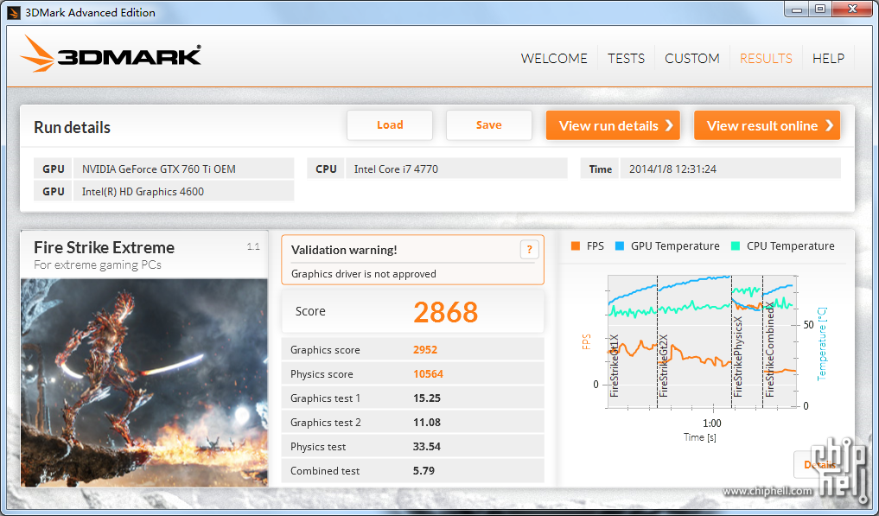The height and width of the screenshot is (516, 879).
Task: Click the green CPU Temperature legend swatch
Action: point(736,245)
